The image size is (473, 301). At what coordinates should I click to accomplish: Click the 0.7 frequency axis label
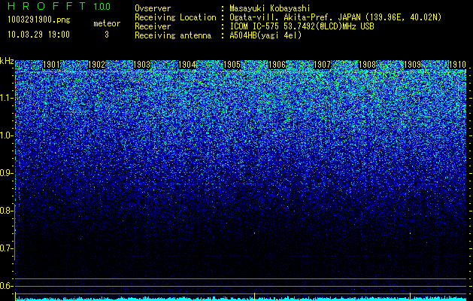click(x=6, y=248)
